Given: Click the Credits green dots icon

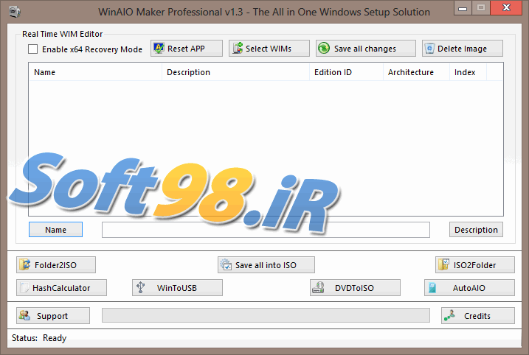Looking at the screenshot, I should point(449,315).
